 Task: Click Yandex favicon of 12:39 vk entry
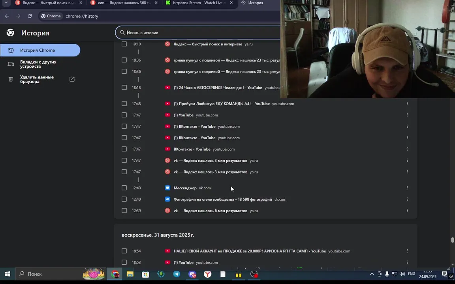coord(167,211)
